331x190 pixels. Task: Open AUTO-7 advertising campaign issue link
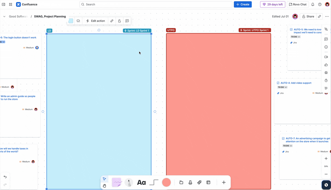pos(308,140)
